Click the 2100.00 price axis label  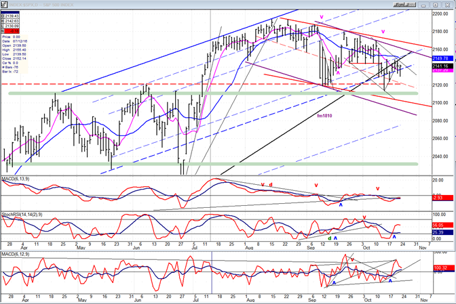tap(440, 103)
